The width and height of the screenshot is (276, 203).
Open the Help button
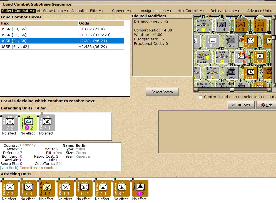point(267,105)
